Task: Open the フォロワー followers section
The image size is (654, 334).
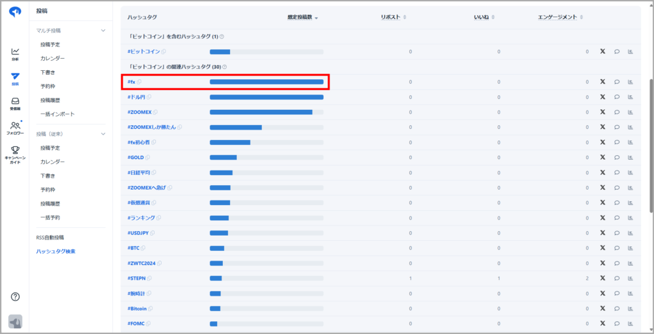Action: [x=15, y=128]
